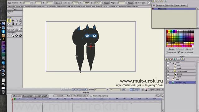Open layer settings ellipsis button
The image size is (199, 112).
click(x=178, y=59)
